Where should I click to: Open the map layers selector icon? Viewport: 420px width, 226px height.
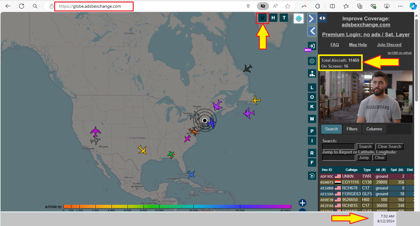299,18
